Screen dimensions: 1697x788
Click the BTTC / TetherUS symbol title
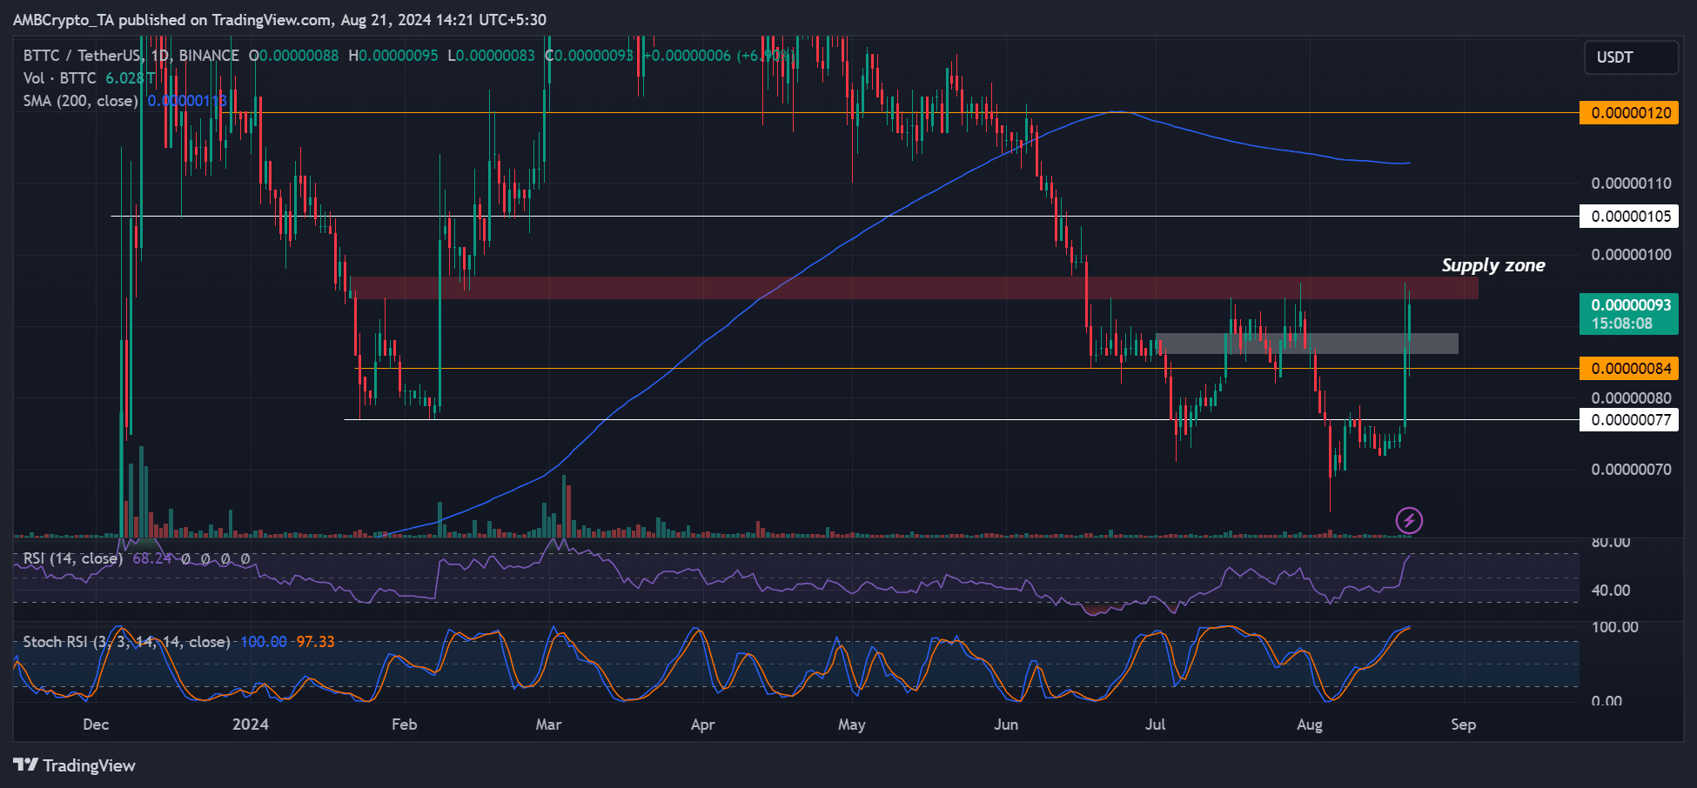click(83, 56)
